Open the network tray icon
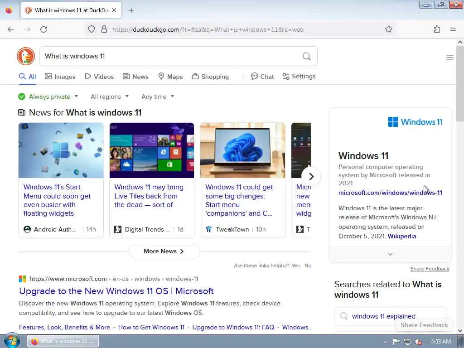This screenshot has height=348, width=464. coord(407,342)
